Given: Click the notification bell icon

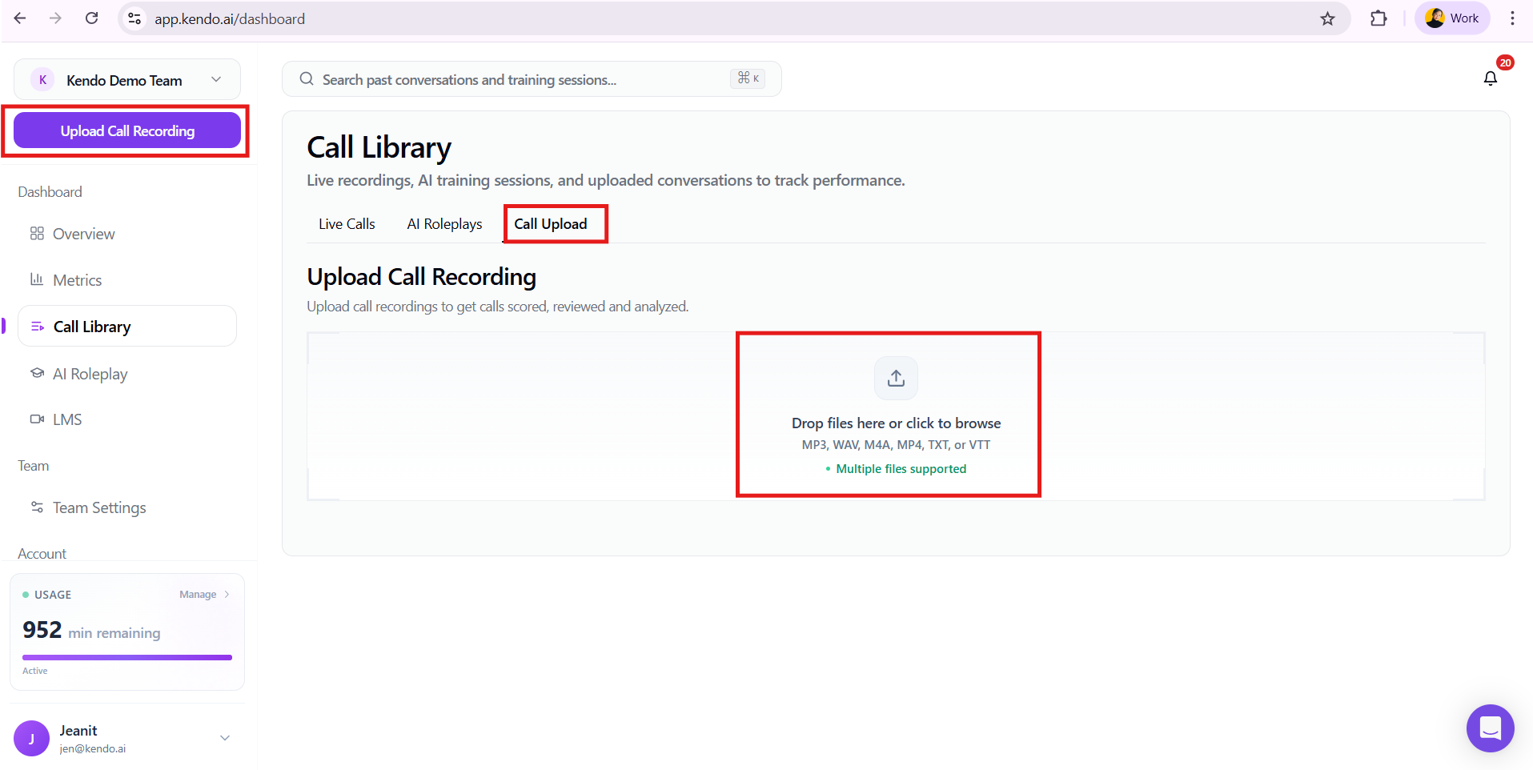Looking at the screenshot, I should coord(1490,78).
